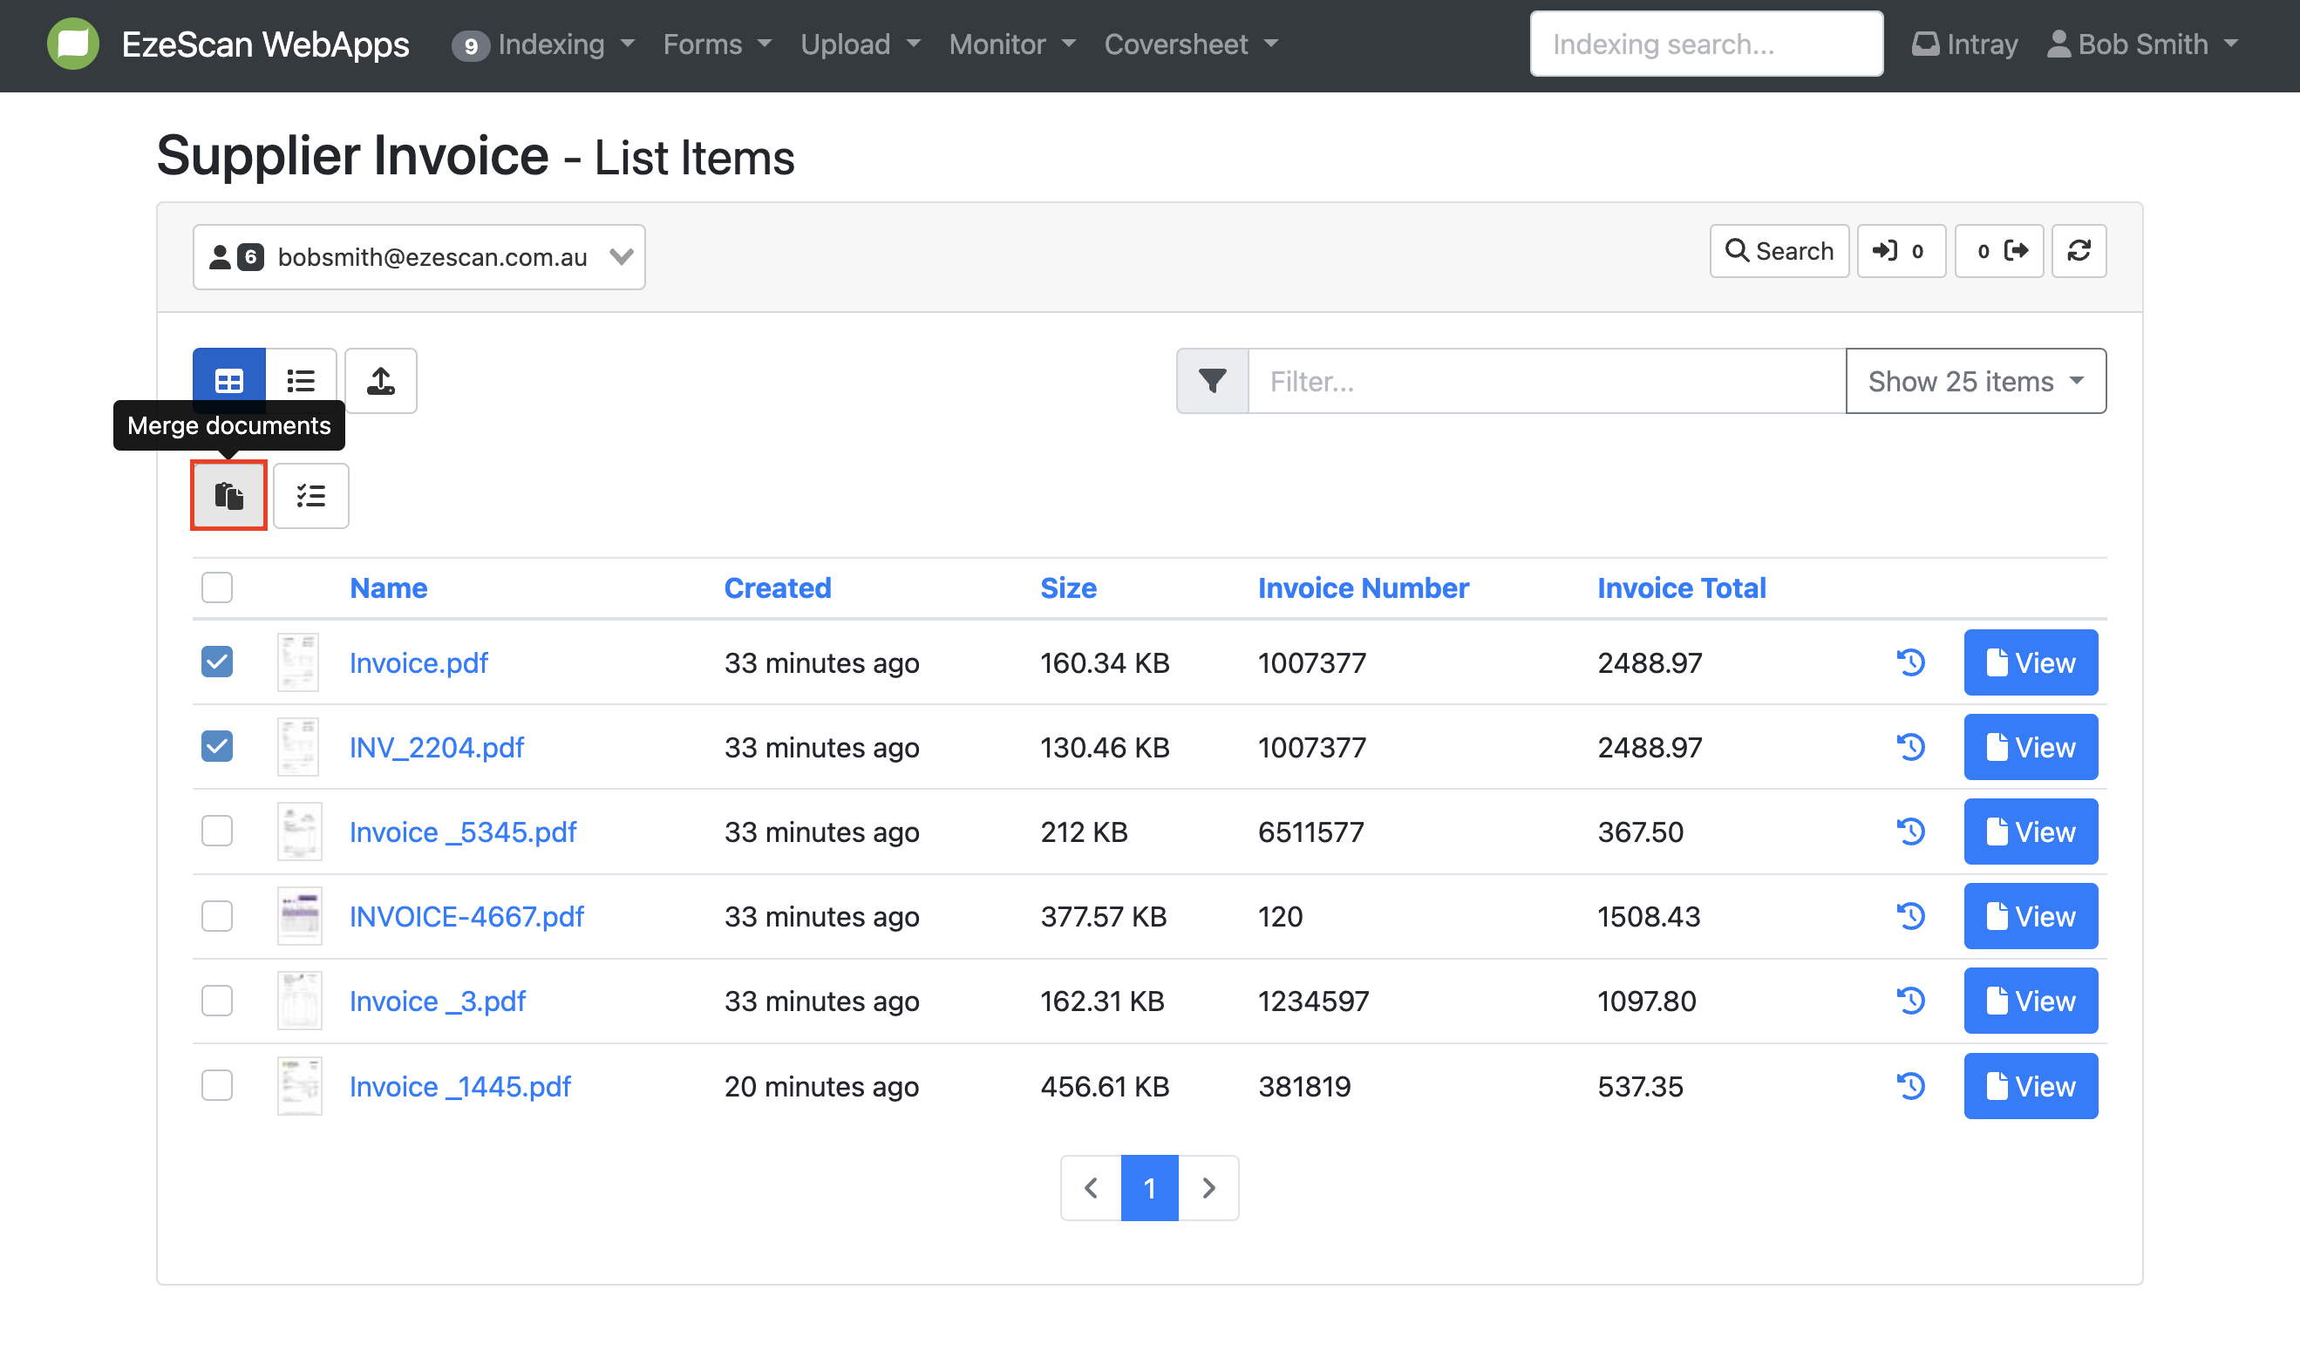Click the Merge documents icon button

click(x=228, y=495)
